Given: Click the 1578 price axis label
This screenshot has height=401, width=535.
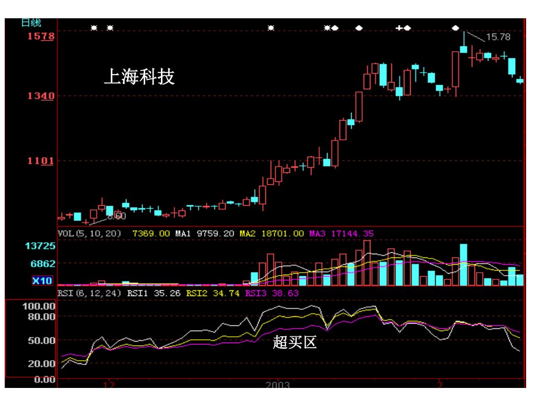Looking at the screenshot, I should [41, 36].
